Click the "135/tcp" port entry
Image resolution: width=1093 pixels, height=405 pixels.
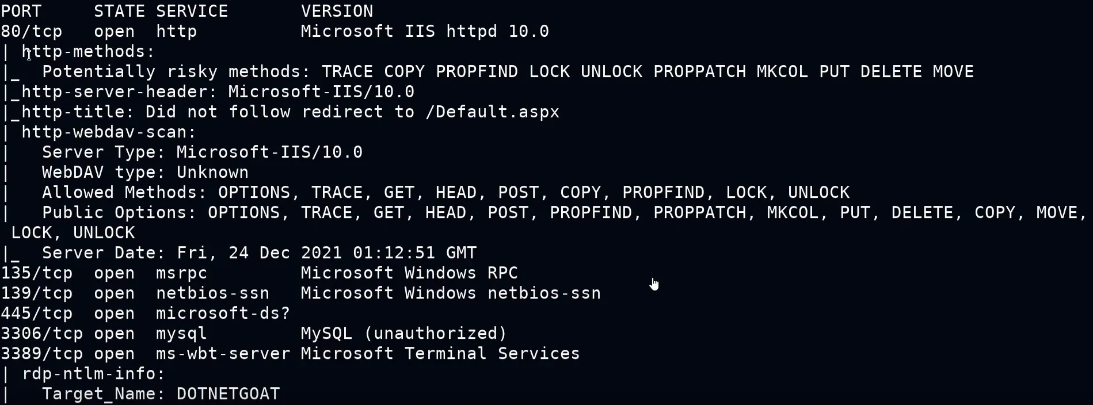pos(37,273)
